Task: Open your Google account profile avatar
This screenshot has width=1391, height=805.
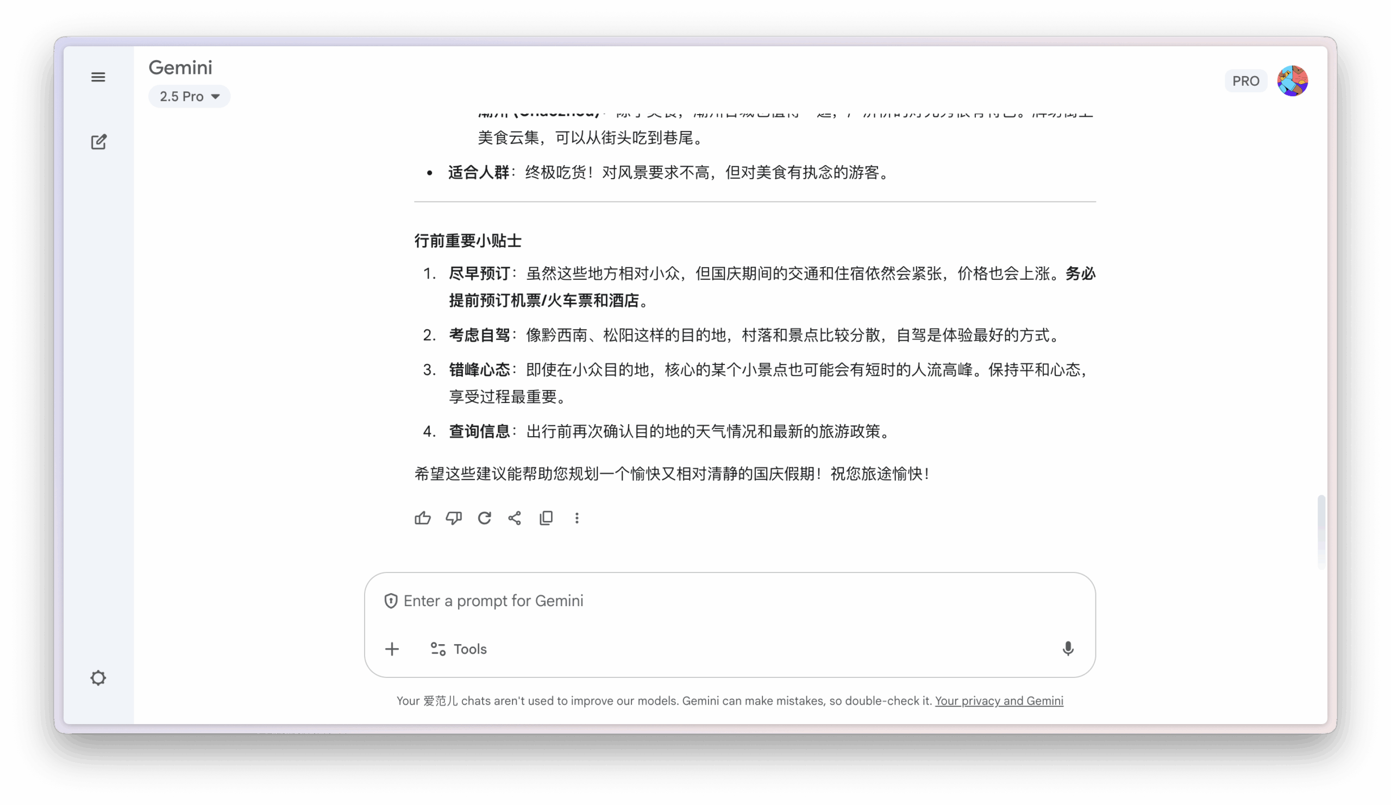Action: pyautogui.click(x=1293, y=81)
